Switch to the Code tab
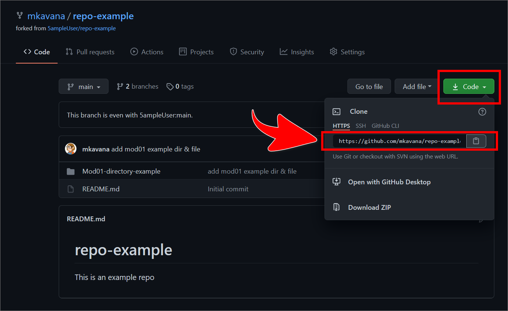 point(37,52)
